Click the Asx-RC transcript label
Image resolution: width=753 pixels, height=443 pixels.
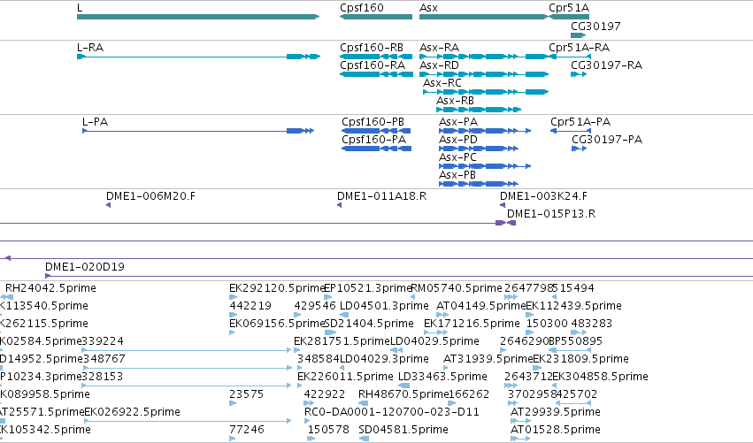coord(442,83)
